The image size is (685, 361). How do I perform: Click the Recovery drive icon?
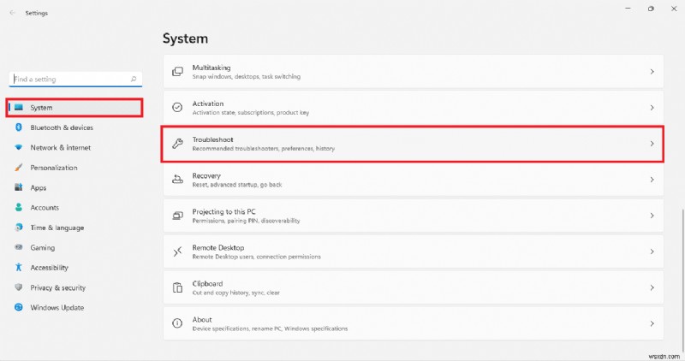(177, 180)
